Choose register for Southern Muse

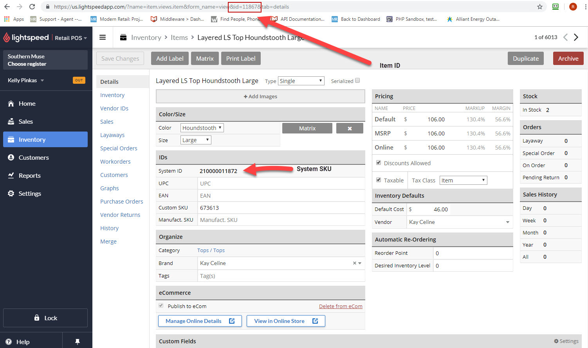[x=45, y=60]
